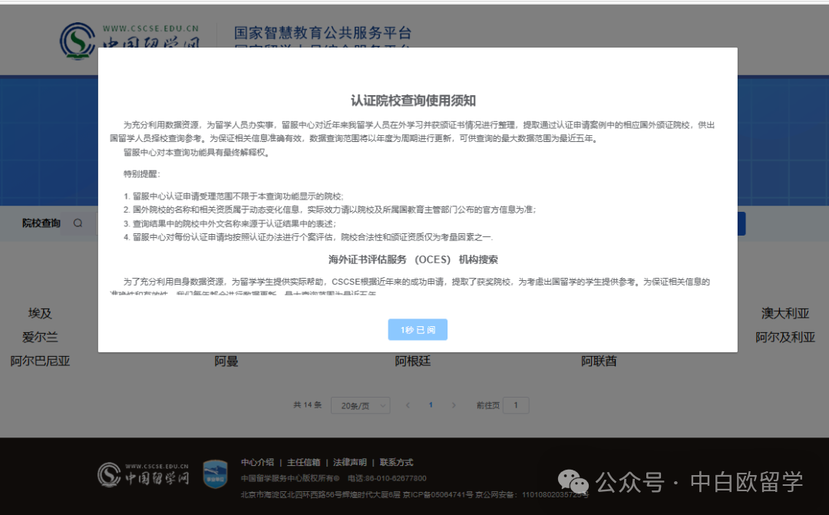This screenshot has height=515, width=829.
Task: Click the 共 14 条 total count text
Action: (307, 405)
